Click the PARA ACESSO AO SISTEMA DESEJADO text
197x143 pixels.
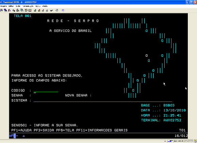pyautogui.click(x=47, y=75)
